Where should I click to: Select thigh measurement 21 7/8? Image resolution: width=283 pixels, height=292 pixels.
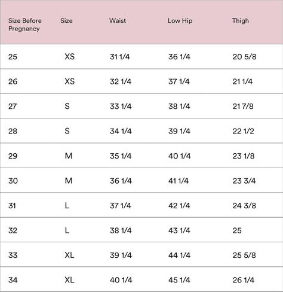click(x=243, y=107)
